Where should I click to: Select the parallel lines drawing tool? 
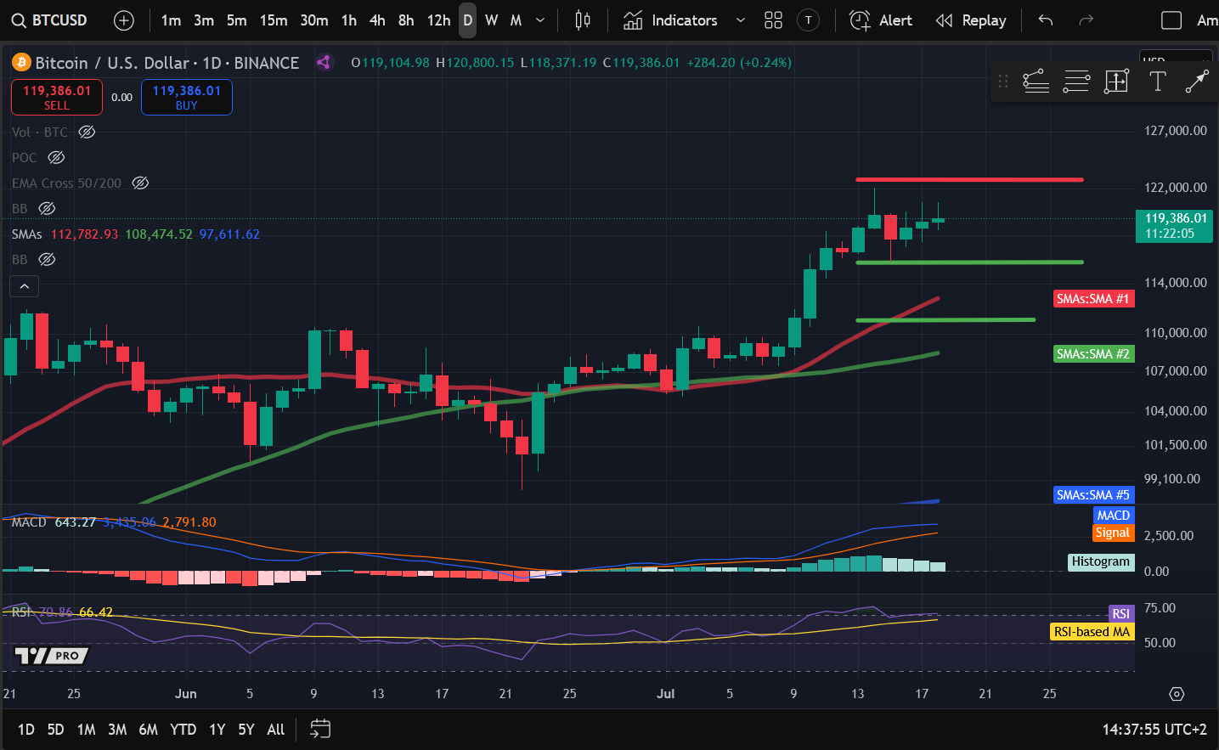tap(1076, 82)
